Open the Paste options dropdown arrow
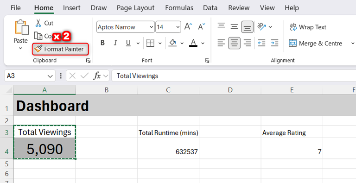The height and width of the screenshot is (183, 356). pyautogui.click(x=20, y=48)
